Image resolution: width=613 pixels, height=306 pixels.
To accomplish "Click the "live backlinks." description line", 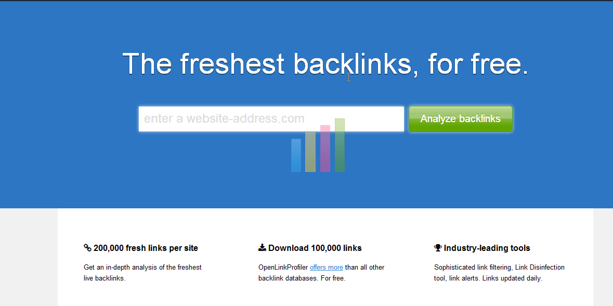I will pos(105,278).
